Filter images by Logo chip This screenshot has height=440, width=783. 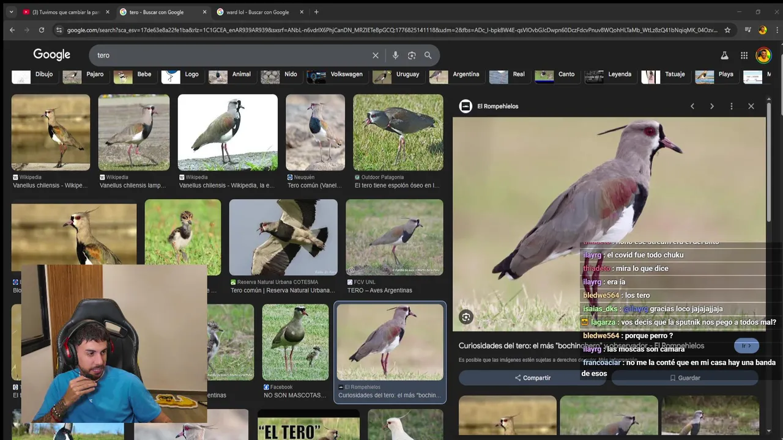[182, 75]
